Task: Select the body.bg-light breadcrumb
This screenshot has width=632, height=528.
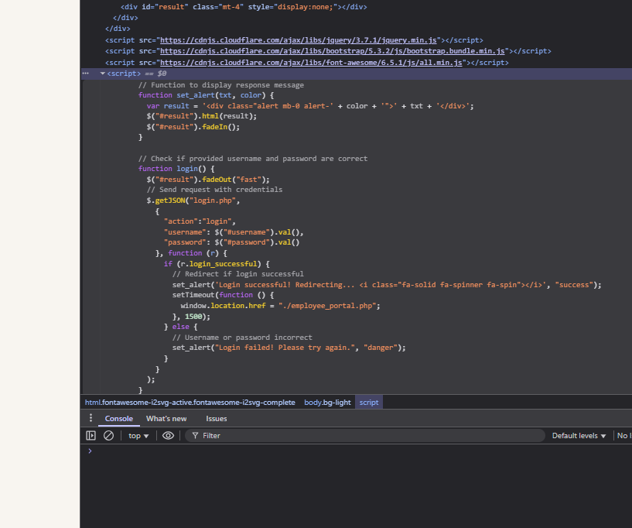Action: tap(326, 403)
